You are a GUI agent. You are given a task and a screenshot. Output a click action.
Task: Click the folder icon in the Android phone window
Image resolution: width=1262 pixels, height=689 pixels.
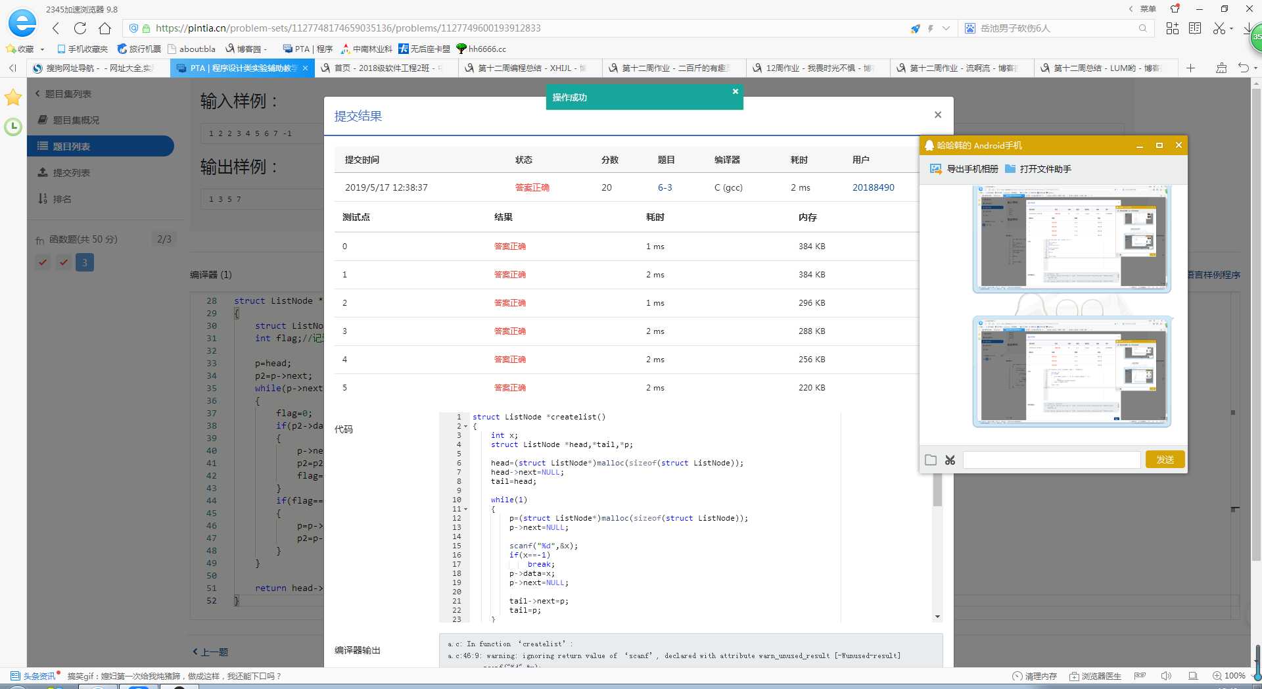[931, 460]
